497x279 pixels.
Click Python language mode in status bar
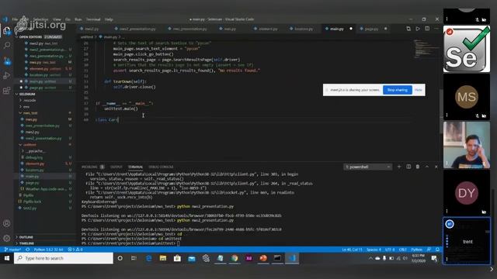coord(416,250)
